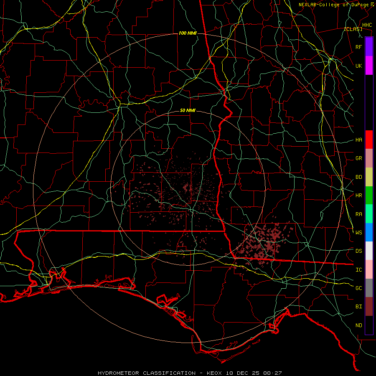The image size is (376, 376).
Task: Click the gray GC legend swatch
Action: 369,288
